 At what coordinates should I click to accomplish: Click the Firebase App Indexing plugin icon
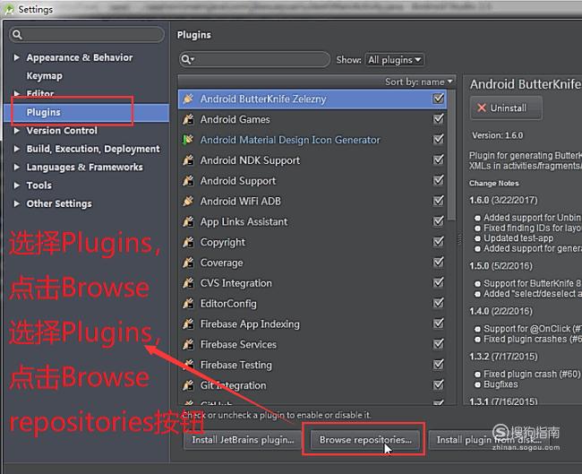click(189, 324)
